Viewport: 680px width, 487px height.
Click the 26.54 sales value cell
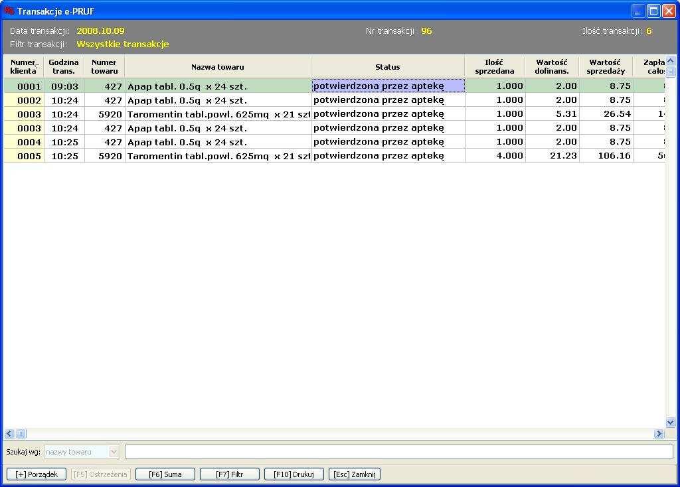[606, 114]
